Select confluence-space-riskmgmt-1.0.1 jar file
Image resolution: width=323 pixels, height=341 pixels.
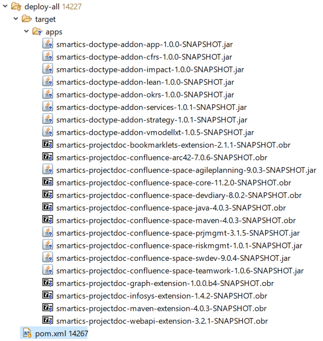(x=179, y=245)
